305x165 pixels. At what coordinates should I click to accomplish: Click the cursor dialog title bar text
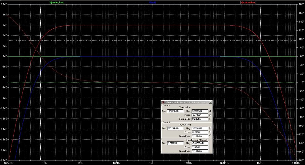186,102
